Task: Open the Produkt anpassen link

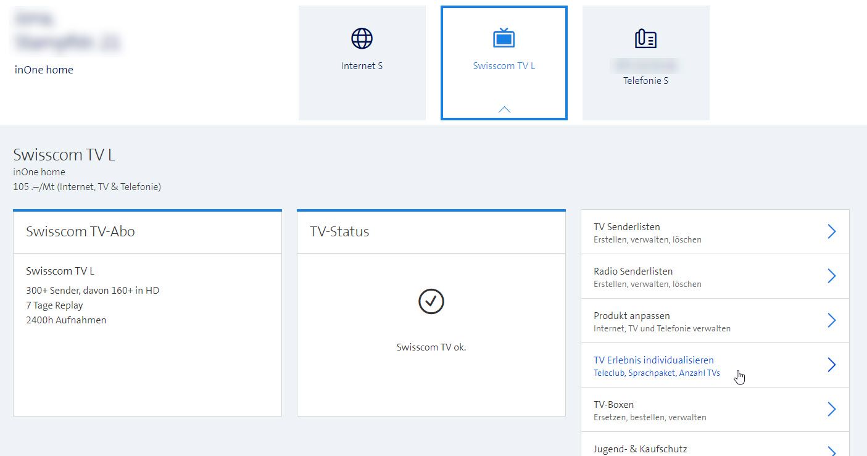Action: coord(632,315)
